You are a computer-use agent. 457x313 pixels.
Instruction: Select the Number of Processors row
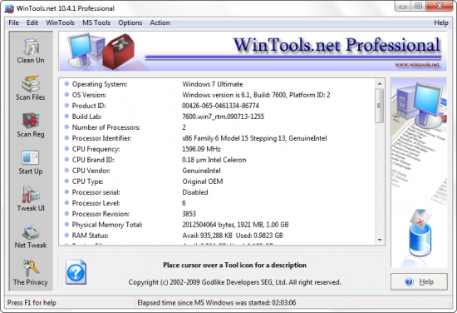coord(217,127)
